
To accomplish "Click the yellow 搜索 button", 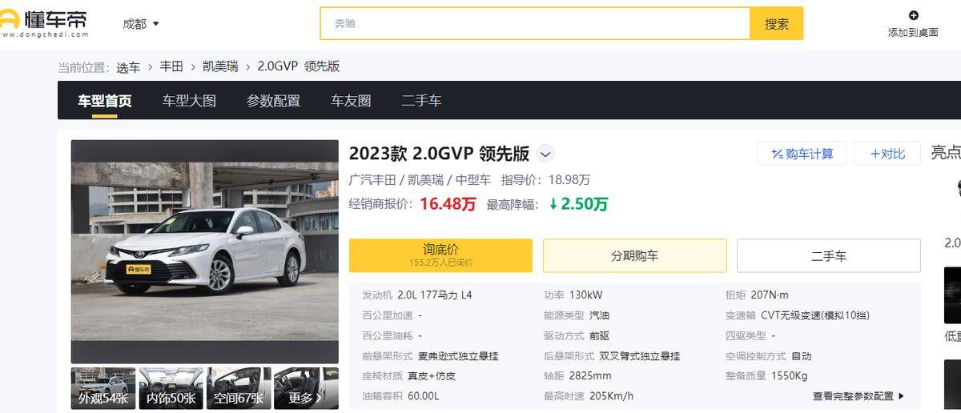I will click(776, 24).
